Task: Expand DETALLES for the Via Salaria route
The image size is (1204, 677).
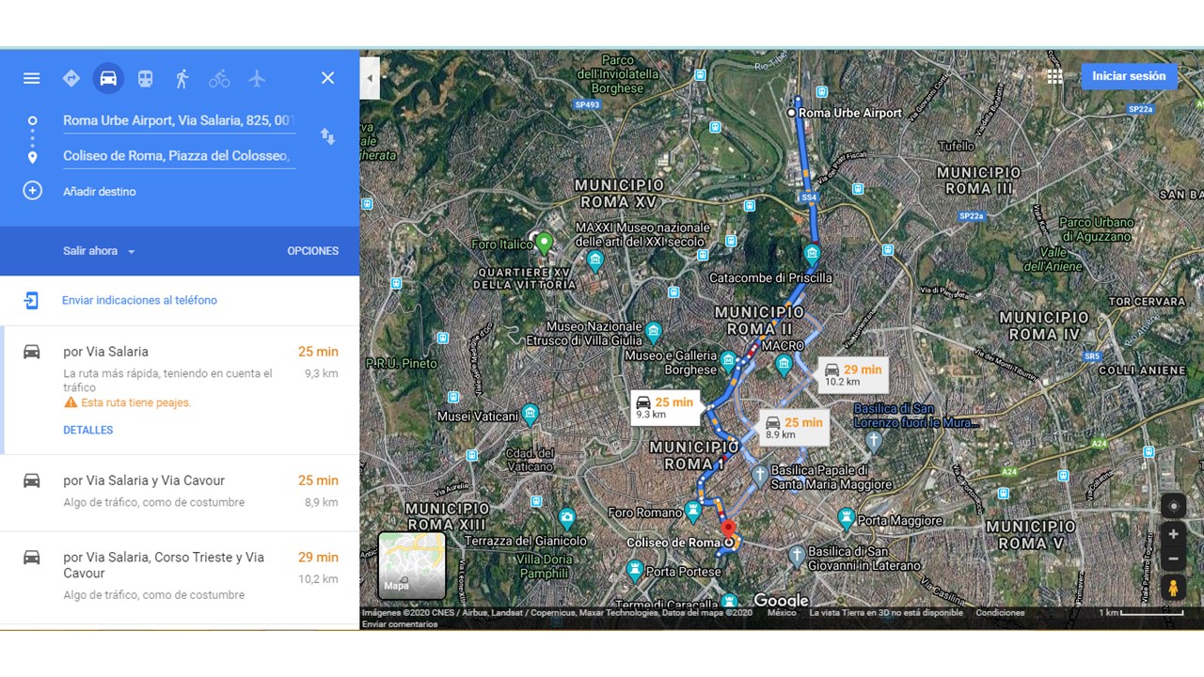Action: 87,430
